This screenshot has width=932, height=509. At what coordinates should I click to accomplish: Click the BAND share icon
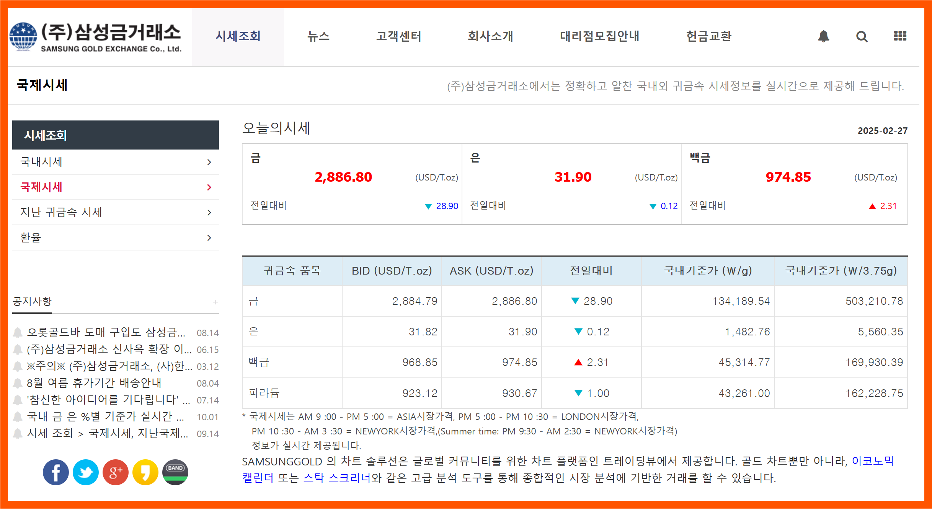(x=175, y=472)
